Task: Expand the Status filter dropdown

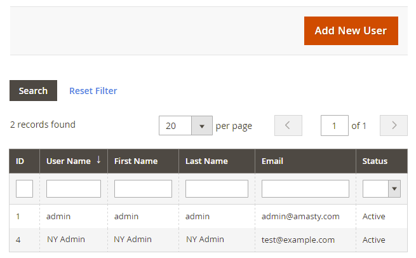Action: (x=381, y=189)
